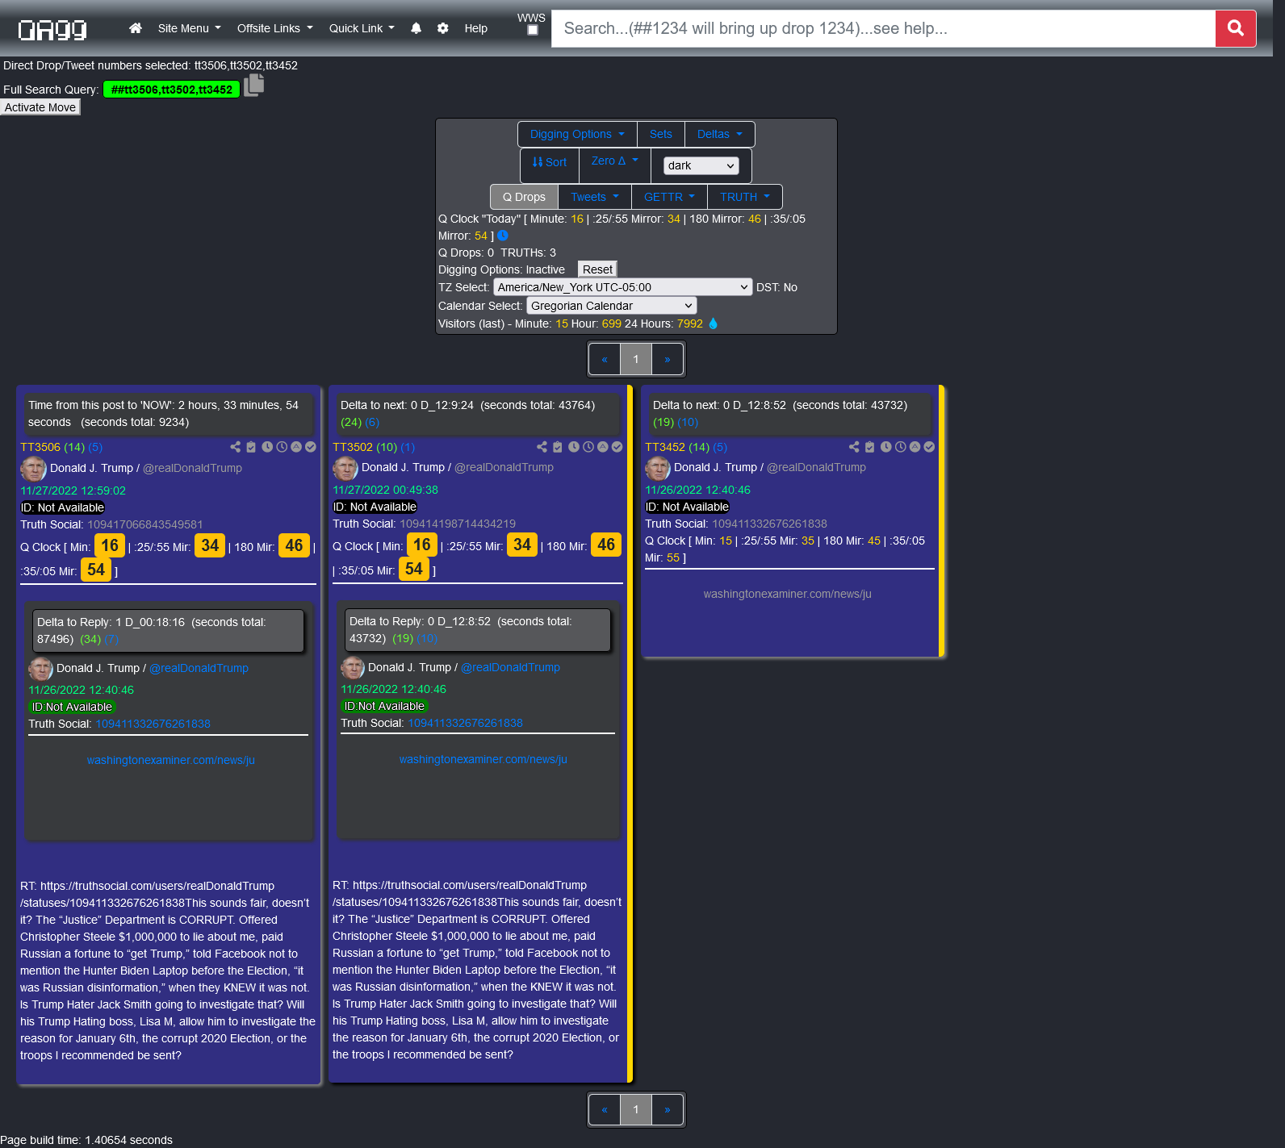The image size is (1285, 1148).
Task: Switch to the Q Drops tab
Action: [524, 197]
